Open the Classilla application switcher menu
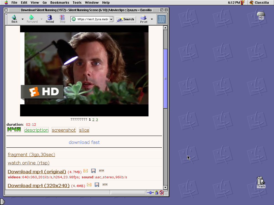The height and width of the screenshot is (205, 274). (x=259, y=2)
